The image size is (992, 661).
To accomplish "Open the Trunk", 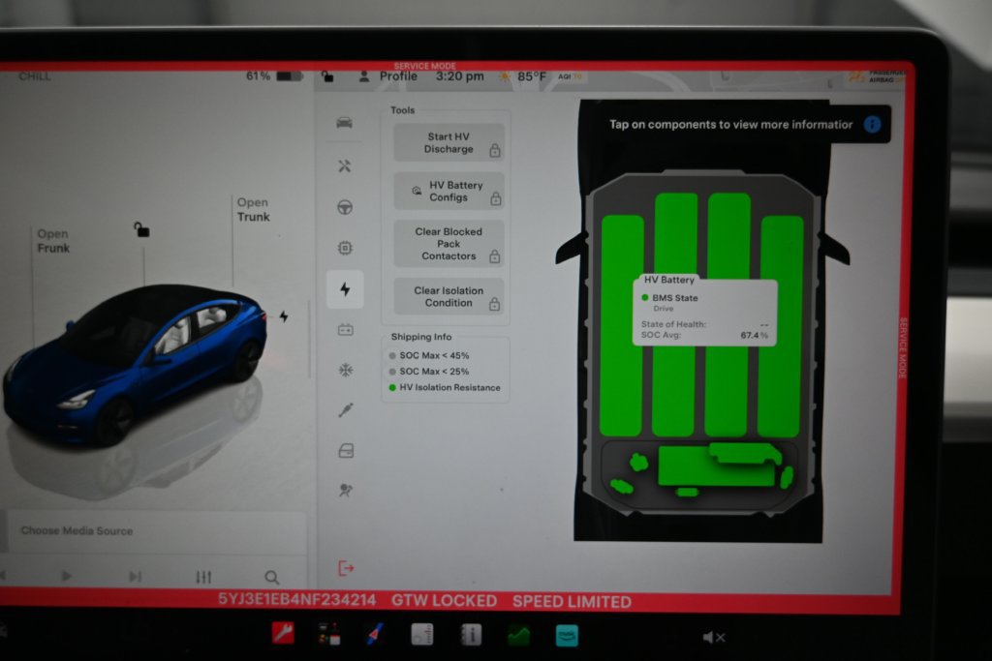I will (x=253, y=209).
